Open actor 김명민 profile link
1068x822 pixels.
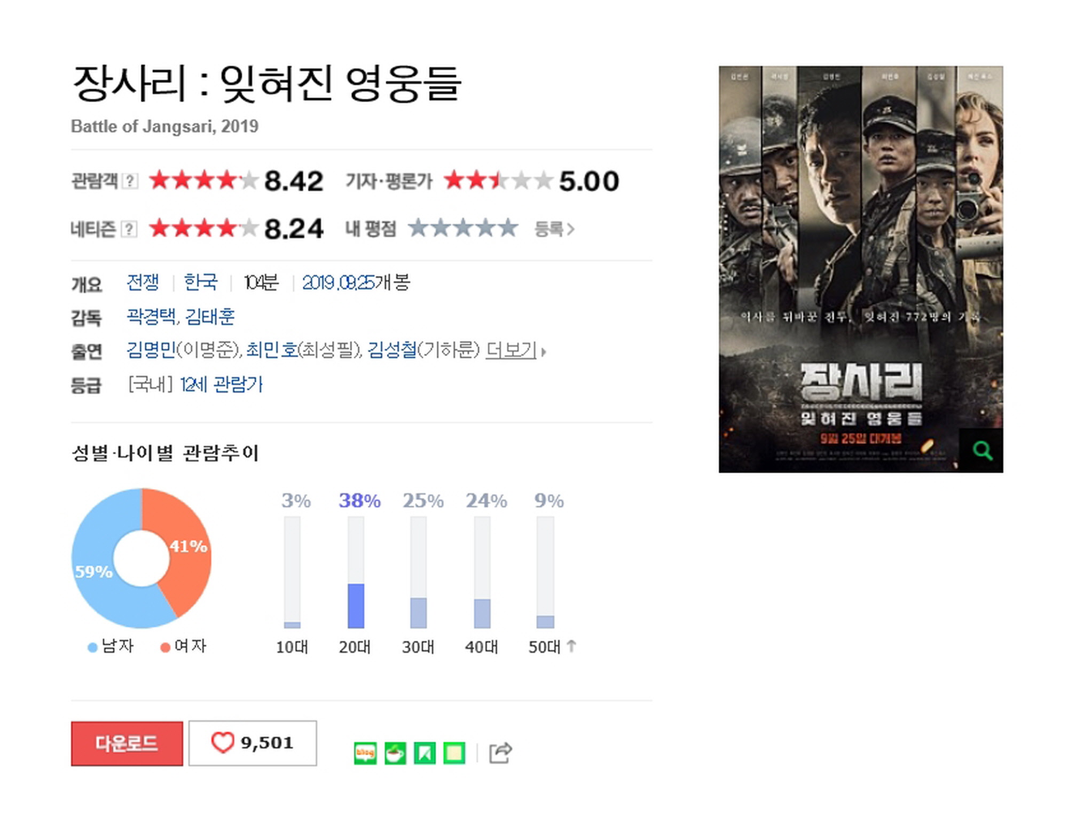click(151, 350)
